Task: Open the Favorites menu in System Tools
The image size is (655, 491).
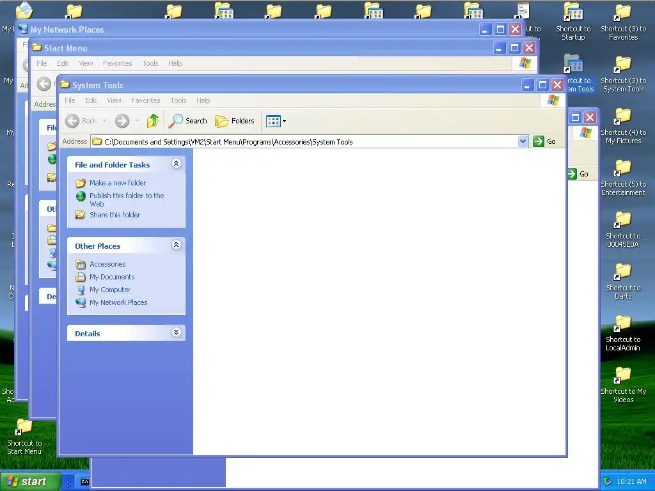Action: (x=145, y=100)
